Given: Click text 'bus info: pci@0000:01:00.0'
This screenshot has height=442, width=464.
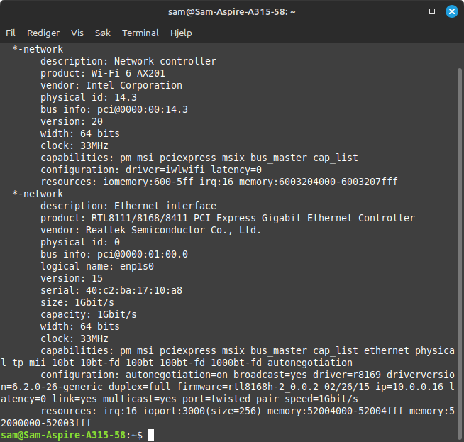Looking at the screenshot, I should point(114,254).
